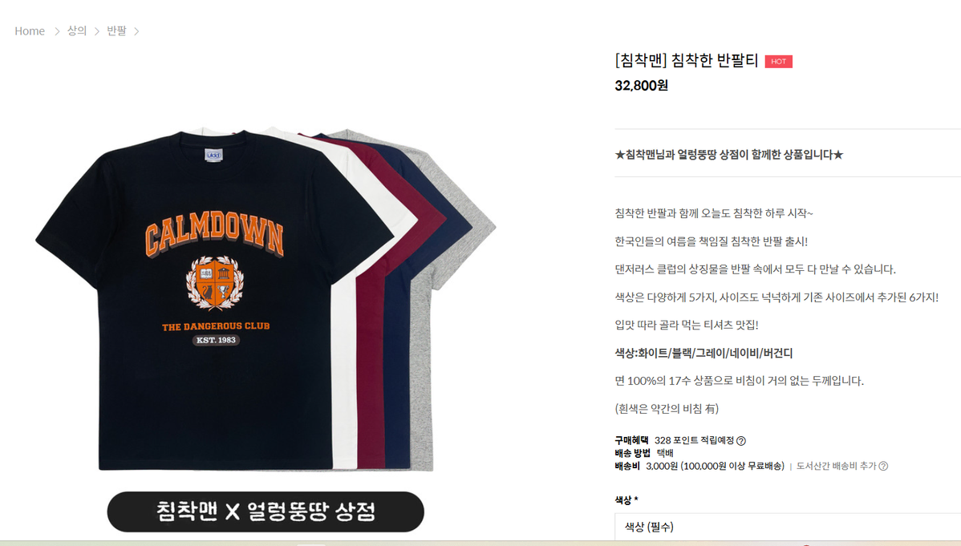Screen dimensions: 961x546
Task: Click the chevron arrow after Home
Action: pos(57,31)
